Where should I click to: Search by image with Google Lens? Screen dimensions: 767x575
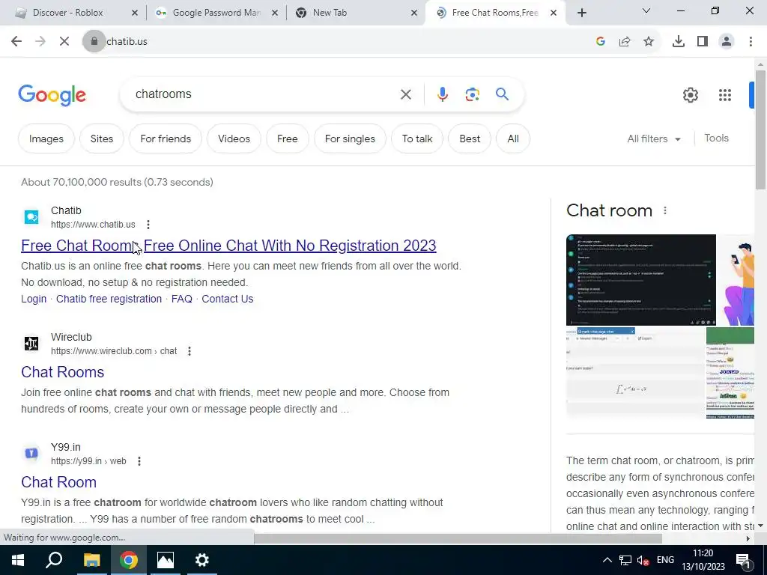472,94
